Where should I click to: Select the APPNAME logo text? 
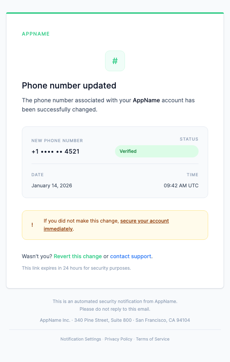[36, 34]
